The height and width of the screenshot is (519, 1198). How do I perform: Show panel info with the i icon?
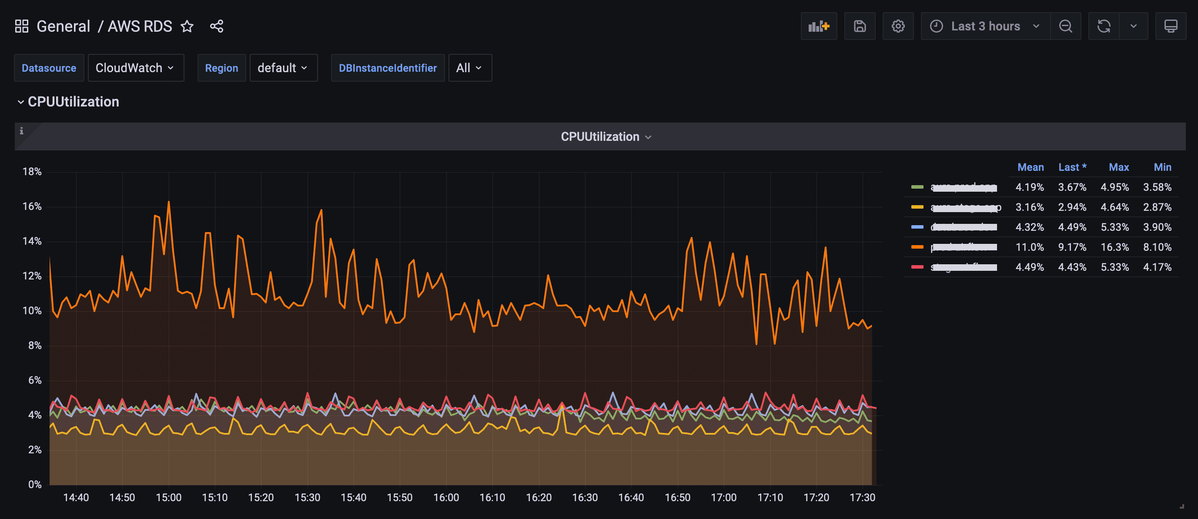point(21,131)
